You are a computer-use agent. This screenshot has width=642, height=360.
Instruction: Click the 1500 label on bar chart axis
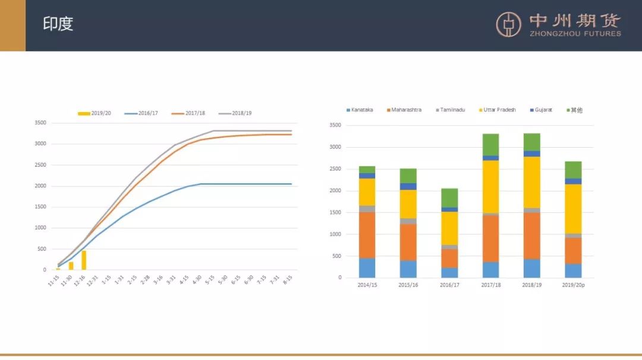(x=335, y=212)
